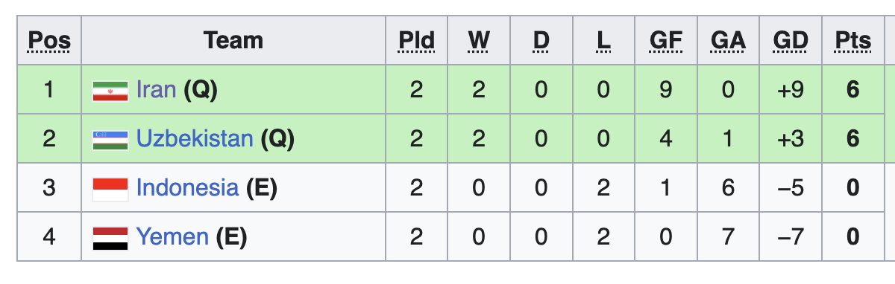Image resolution: width=895 pixels, height=284 pixels.
Task: Click the Pts column header abbreviation
Action: click(x=853, y=40)
